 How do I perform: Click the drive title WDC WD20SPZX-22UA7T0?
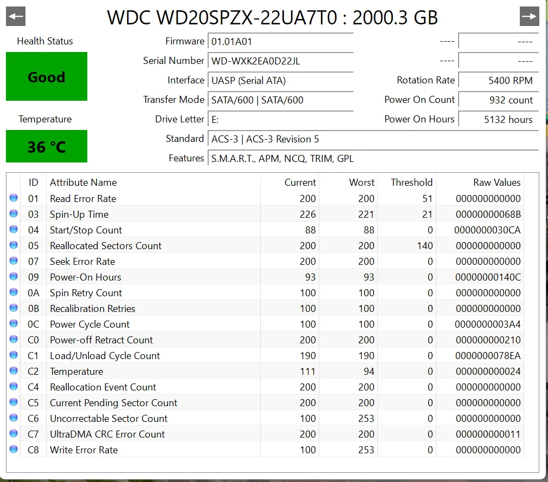click(274, 17)
